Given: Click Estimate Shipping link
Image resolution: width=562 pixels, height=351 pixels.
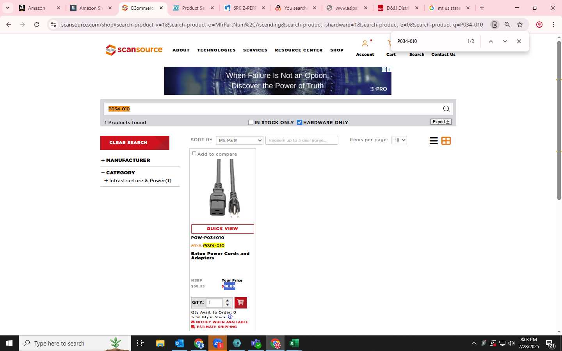Looking at the screenshot, I should [x=214, y=327].
